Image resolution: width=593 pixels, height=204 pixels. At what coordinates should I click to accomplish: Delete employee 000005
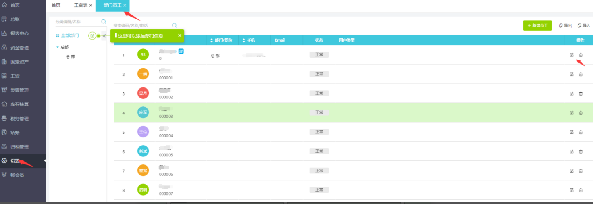[x=581, y=152]
